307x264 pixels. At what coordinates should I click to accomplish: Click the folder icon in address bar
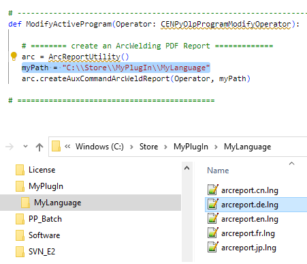(x=56, y=146)
